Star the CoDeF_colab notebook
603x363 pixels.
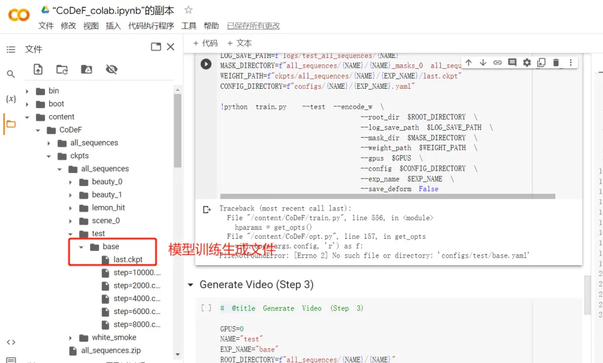pyautogui.click(x=188, y=10)
